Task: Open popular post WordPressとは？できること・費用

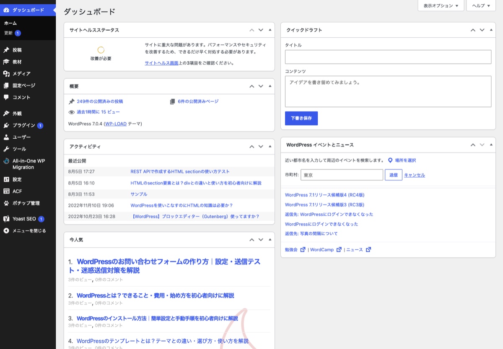Action: 156,295
